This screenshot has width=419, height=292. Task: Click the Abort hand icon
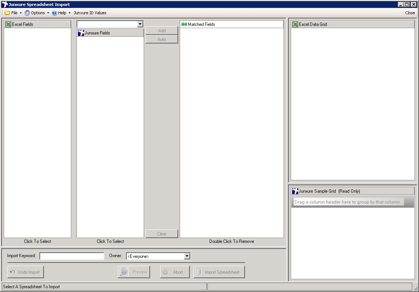(165, 272)
